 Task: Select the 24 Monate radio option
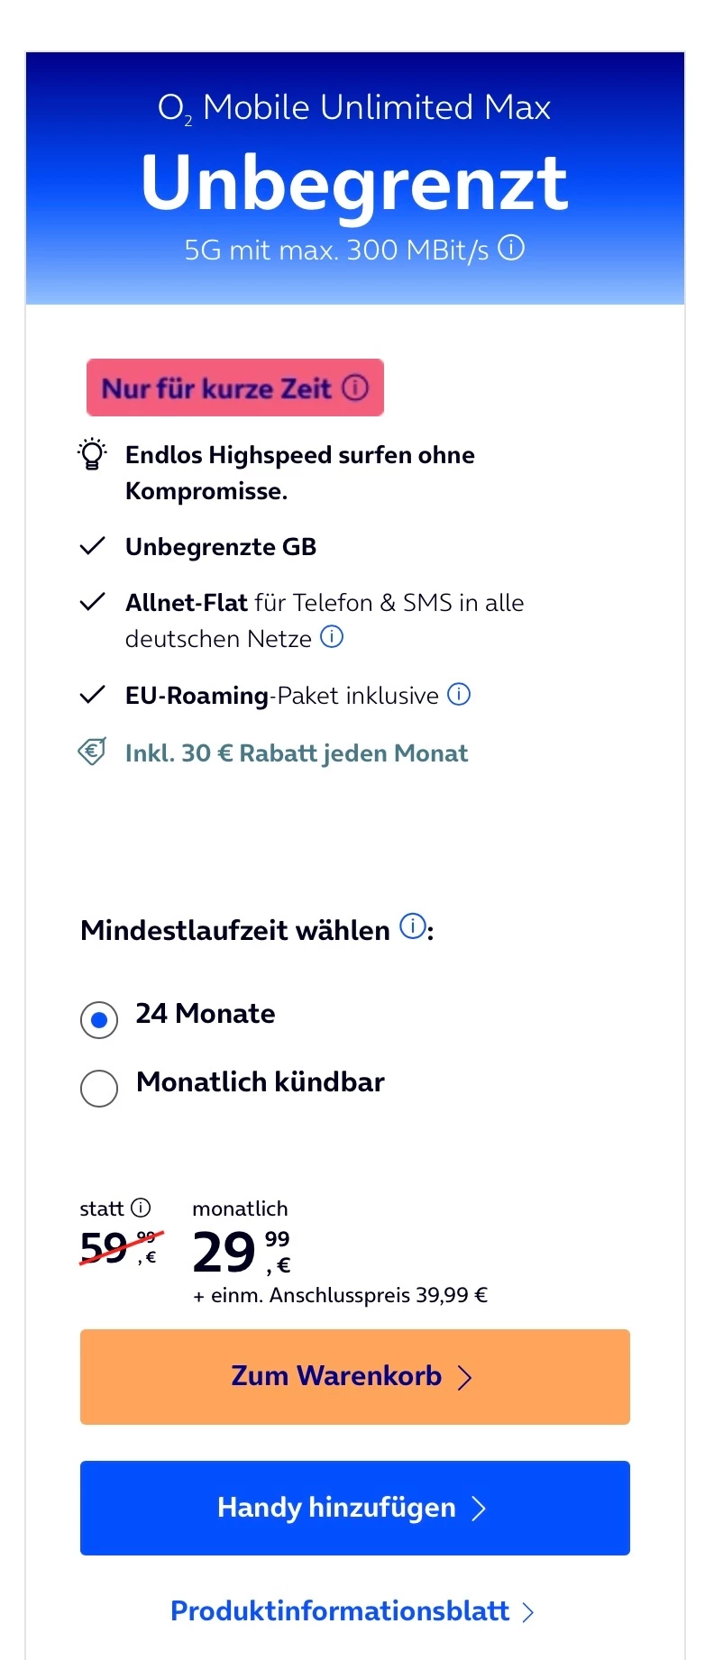tap(99, 1019)
